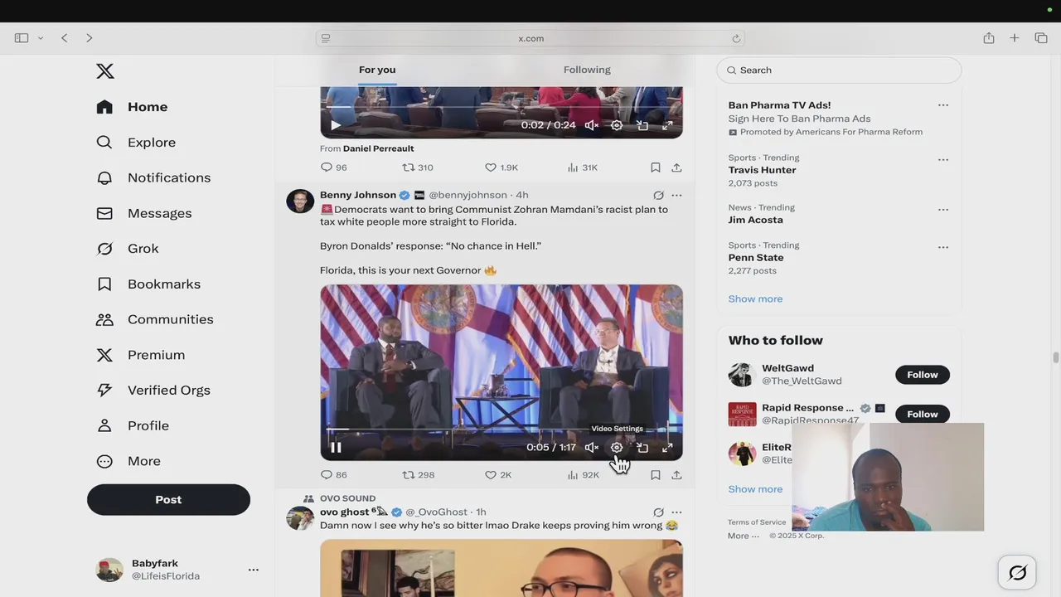The height and width of the screenshot is (597, 1061).
Task: Unmute the Benny Johnson video
Action: (591, 448)
